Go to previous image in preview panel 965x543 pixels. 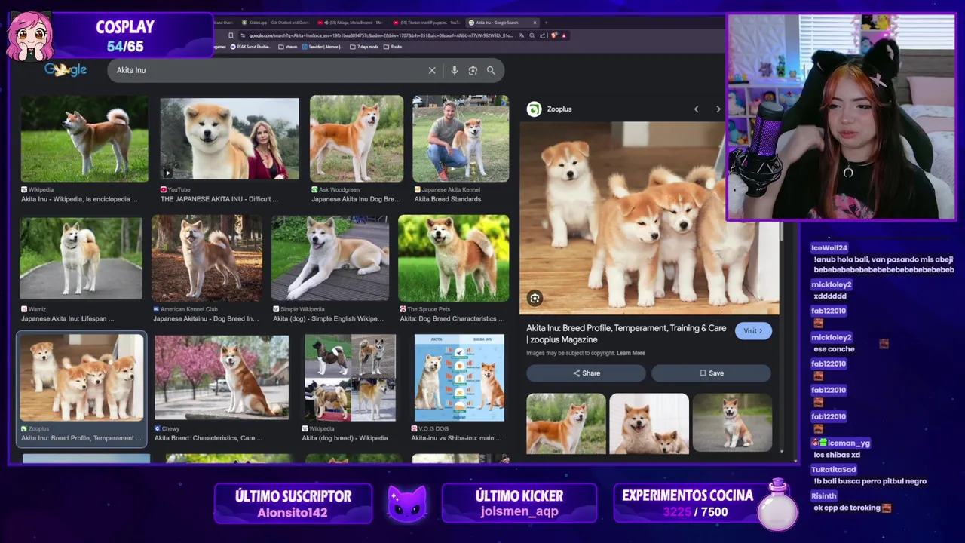click(x=696, y=109)
